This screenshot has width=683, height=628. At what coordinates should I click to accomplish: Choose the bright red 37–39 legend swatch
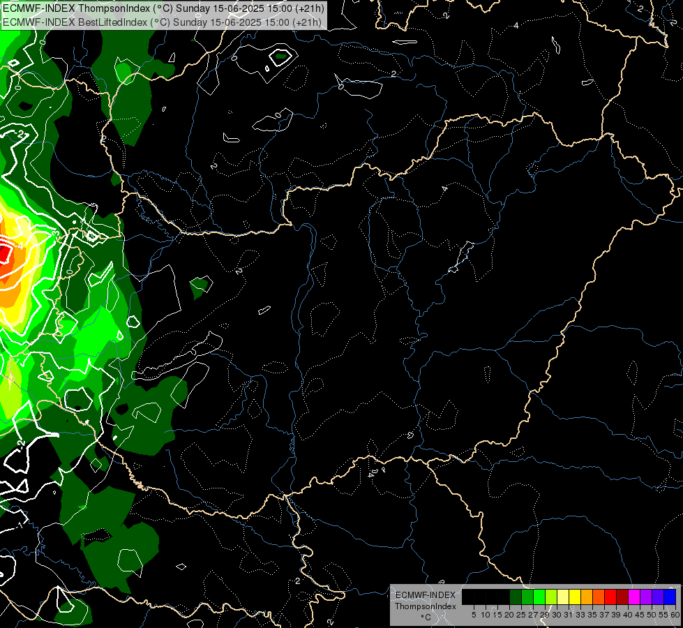point(610,597)
